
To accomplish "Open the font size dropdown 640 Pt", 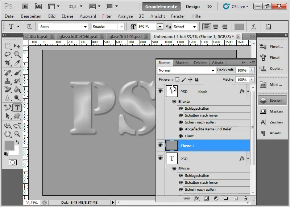I will pos(160,27).
